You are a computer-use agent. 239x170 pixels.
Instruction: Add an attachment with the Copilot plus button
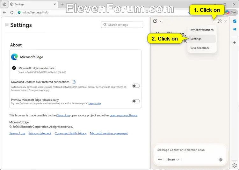point(160,159)
